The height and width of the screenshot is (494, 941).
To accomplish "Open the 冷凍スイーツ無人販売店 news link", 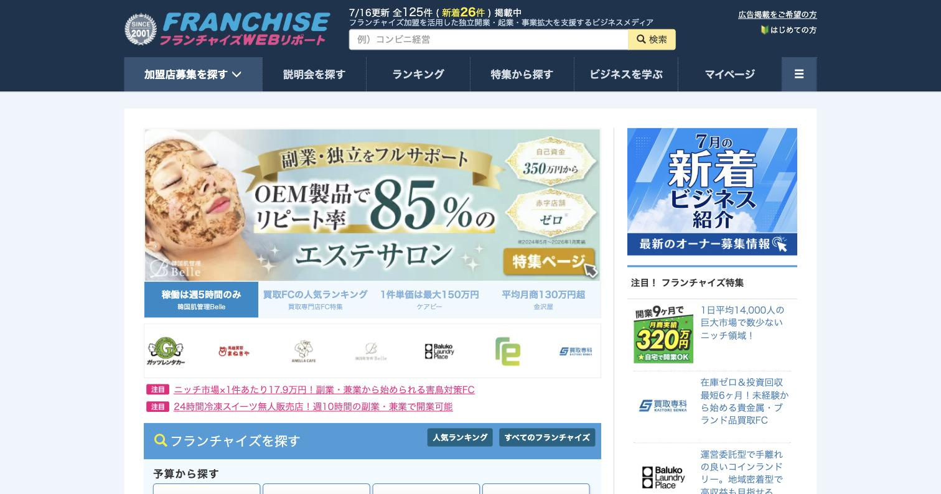I will tap(313, 406).
